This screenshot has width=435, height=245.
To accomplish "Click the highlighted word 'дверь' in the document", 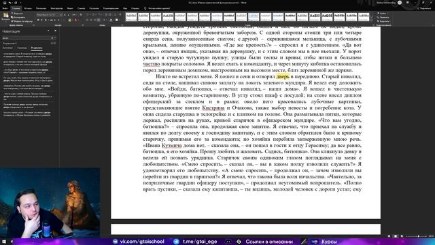I will pyautogui.click(x=283, y=76).
